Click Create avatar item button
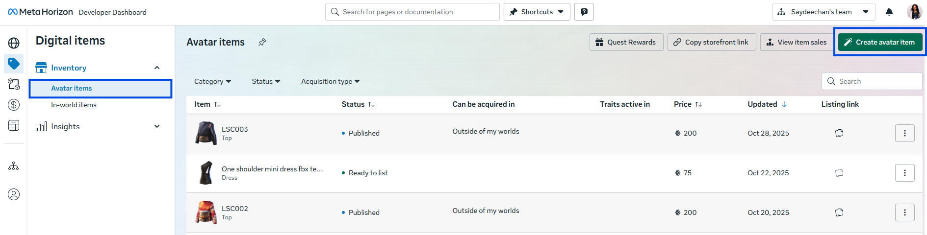Image resolution: width=927 pixels, height=235 pixels. coord(880,42)
